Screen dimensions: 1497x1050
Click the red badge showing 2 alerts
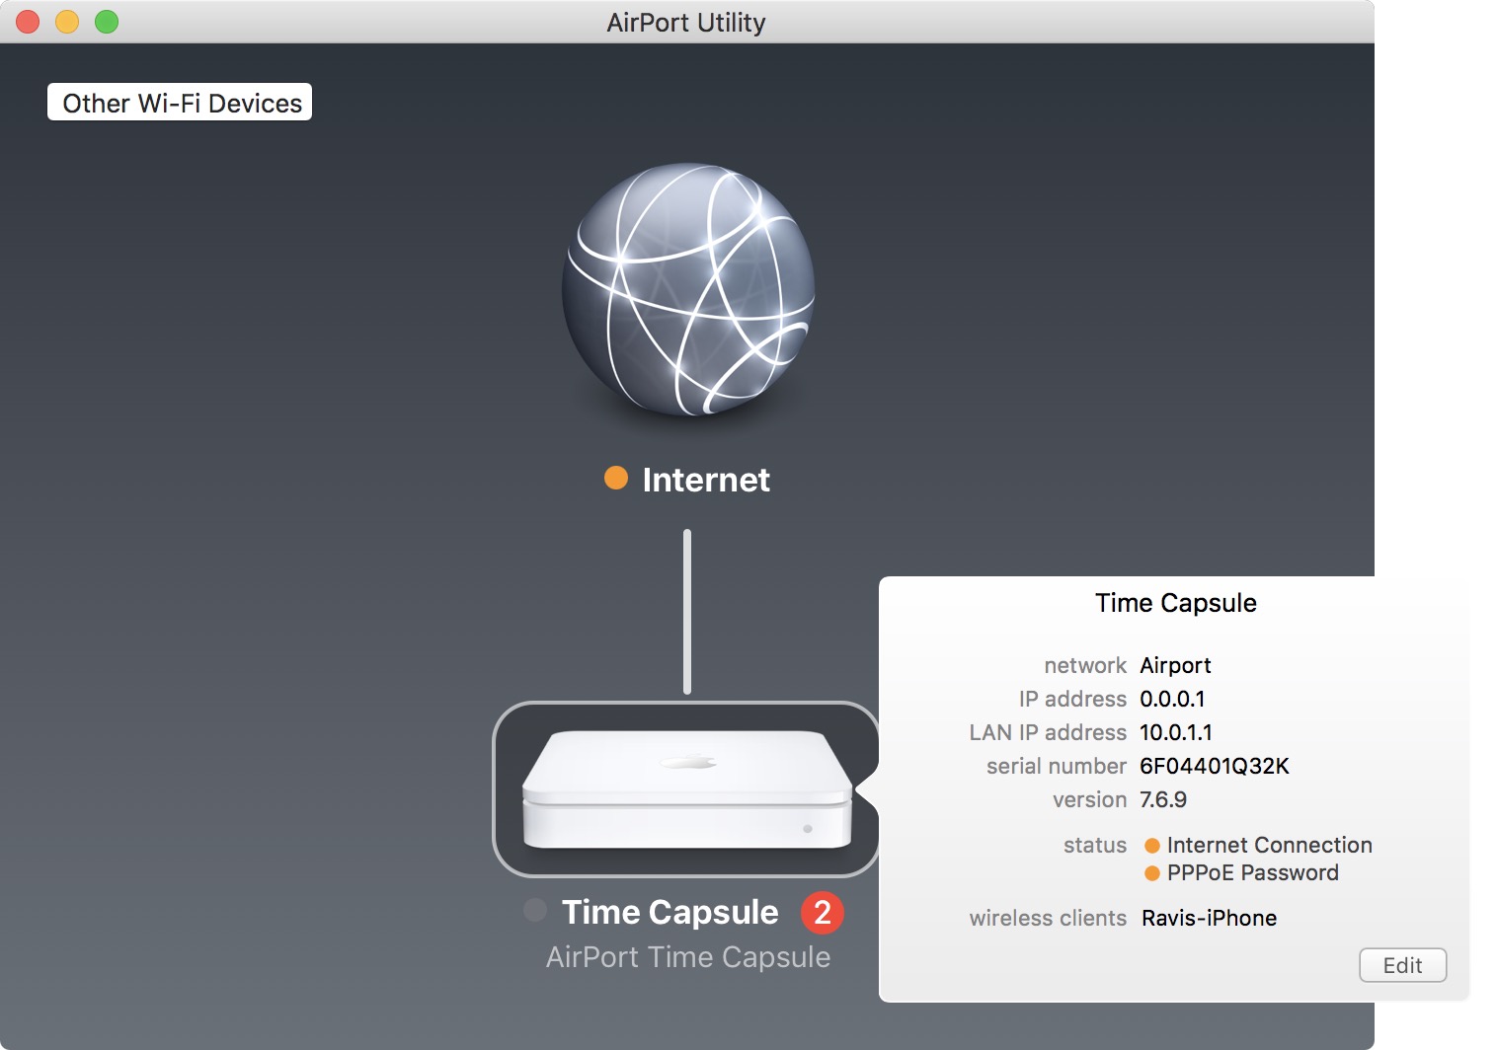[823, 913]
